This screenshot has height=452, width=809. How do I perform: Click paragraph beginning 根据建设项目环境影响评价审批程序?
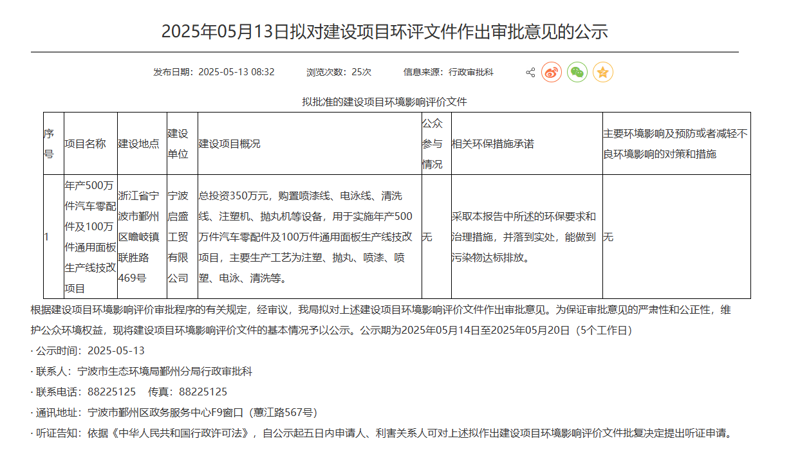pyautogui.click(x=381, y=320)
